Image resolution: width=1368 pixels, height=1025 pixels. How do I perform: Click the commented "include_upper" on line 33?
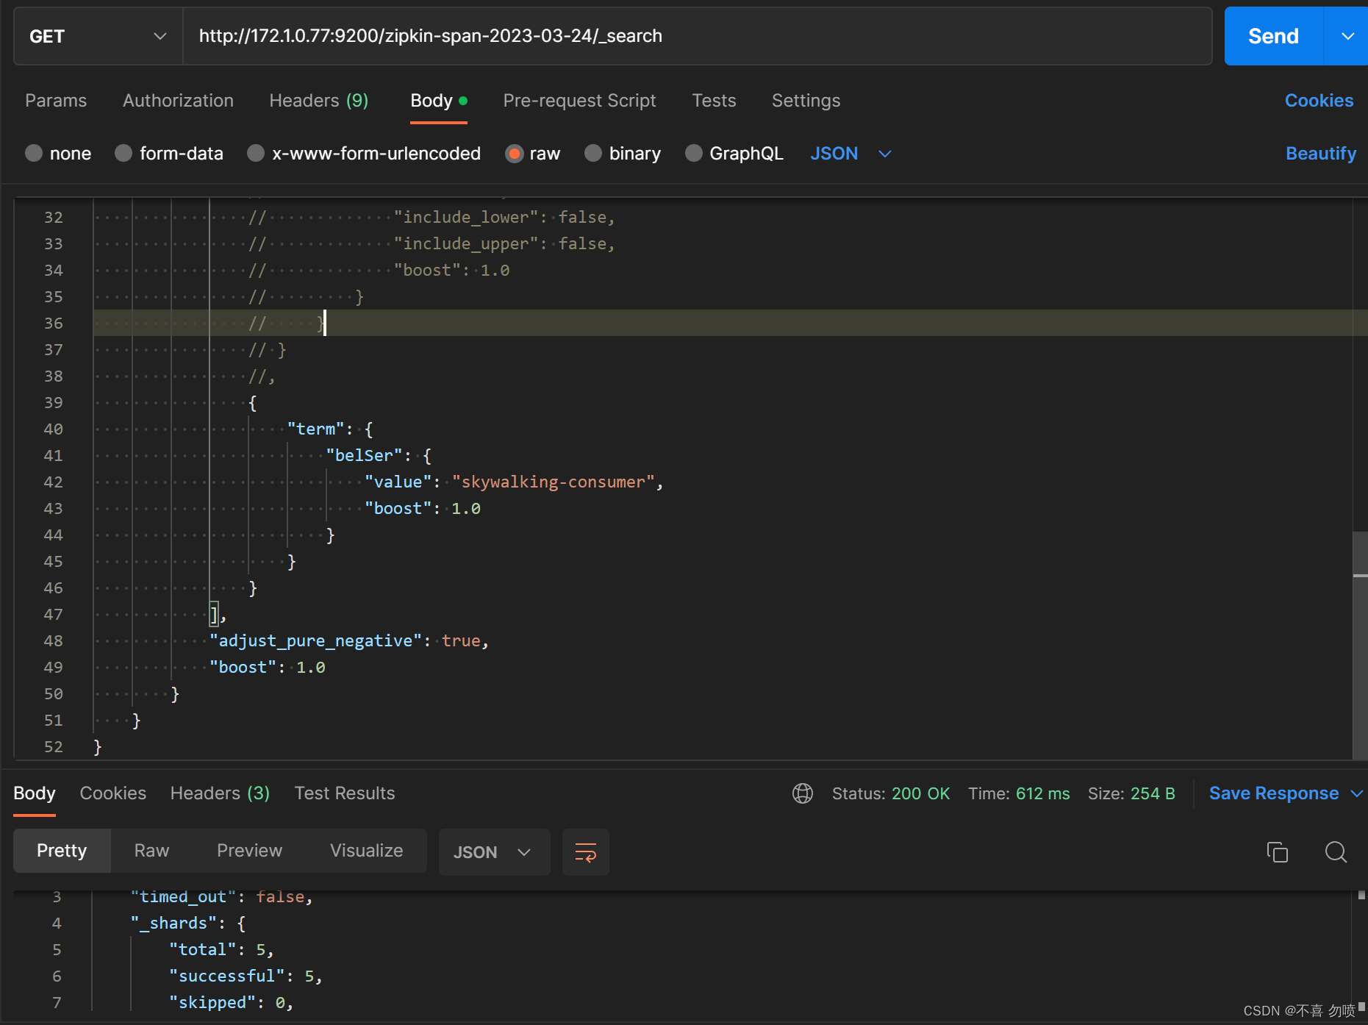[466, 244]
